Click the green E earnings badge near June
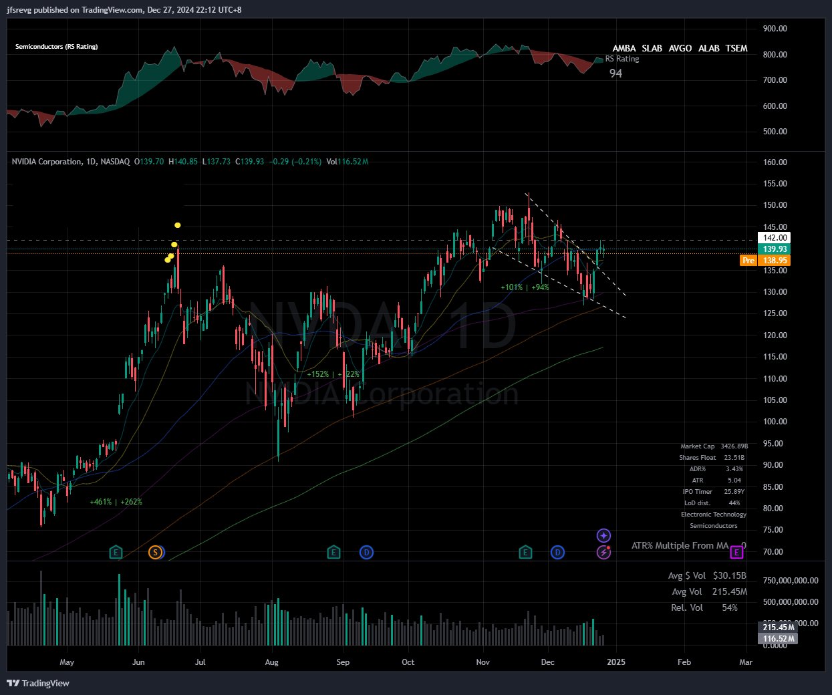Image resolution: width=832 pixels, height=695 pixels. pos(115,553)
